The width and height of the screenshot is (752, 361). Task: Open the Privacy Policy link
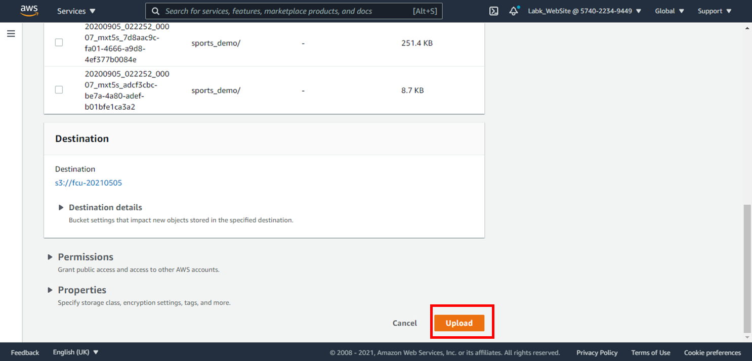pyautogui.click(x=597, y=352)
